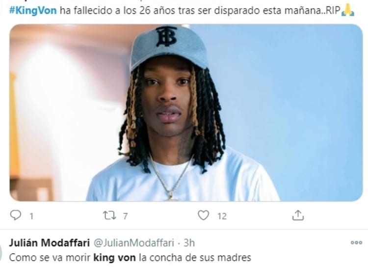Image resolution: width=368 pixels, height=268 pixels.
Task: Click the retweet arrows icon
Action: pos(109,215)
